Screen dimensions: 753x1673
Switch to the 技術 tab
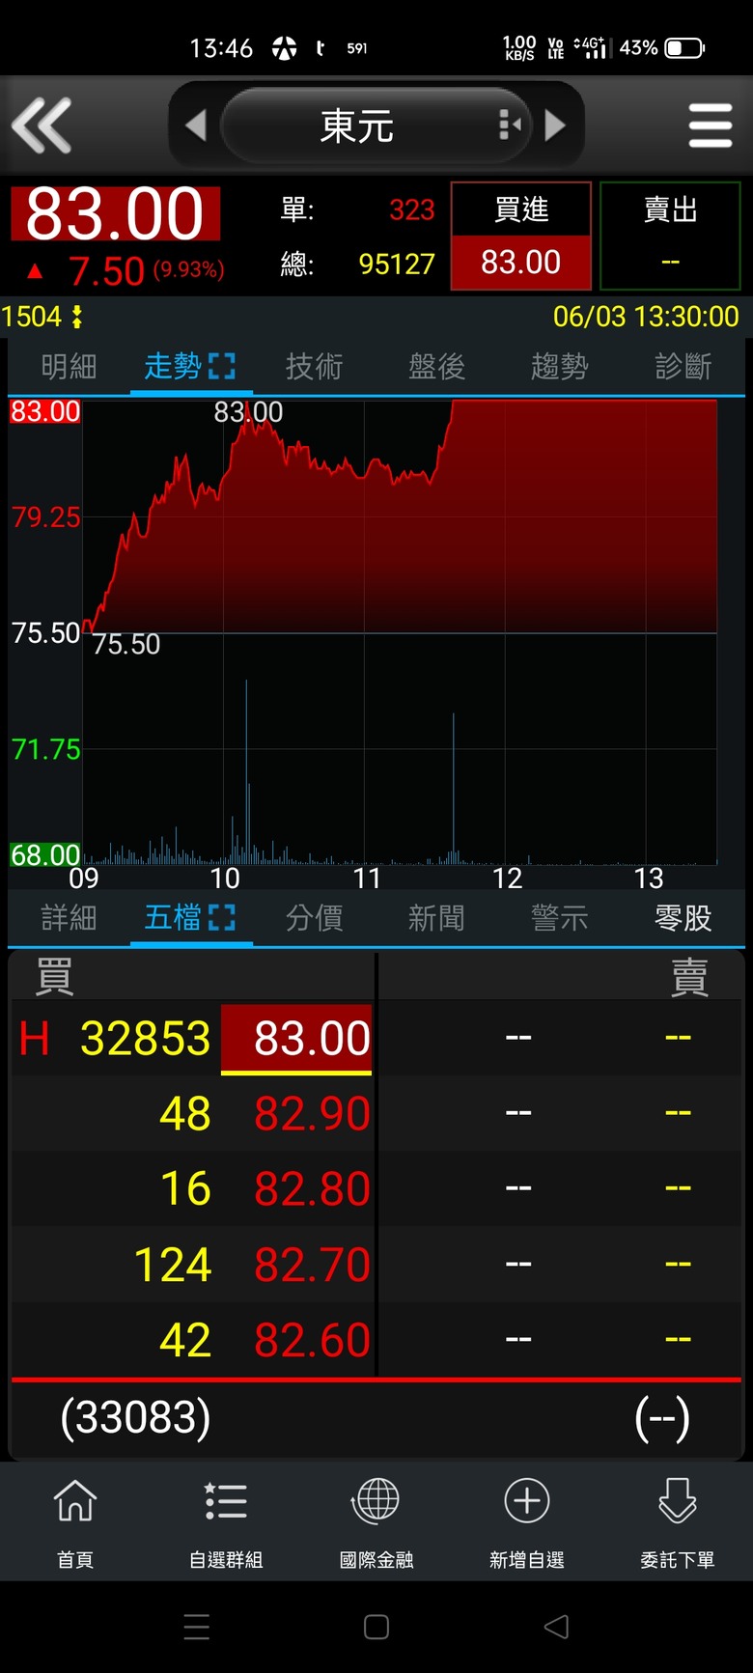[x=314, y=367]
